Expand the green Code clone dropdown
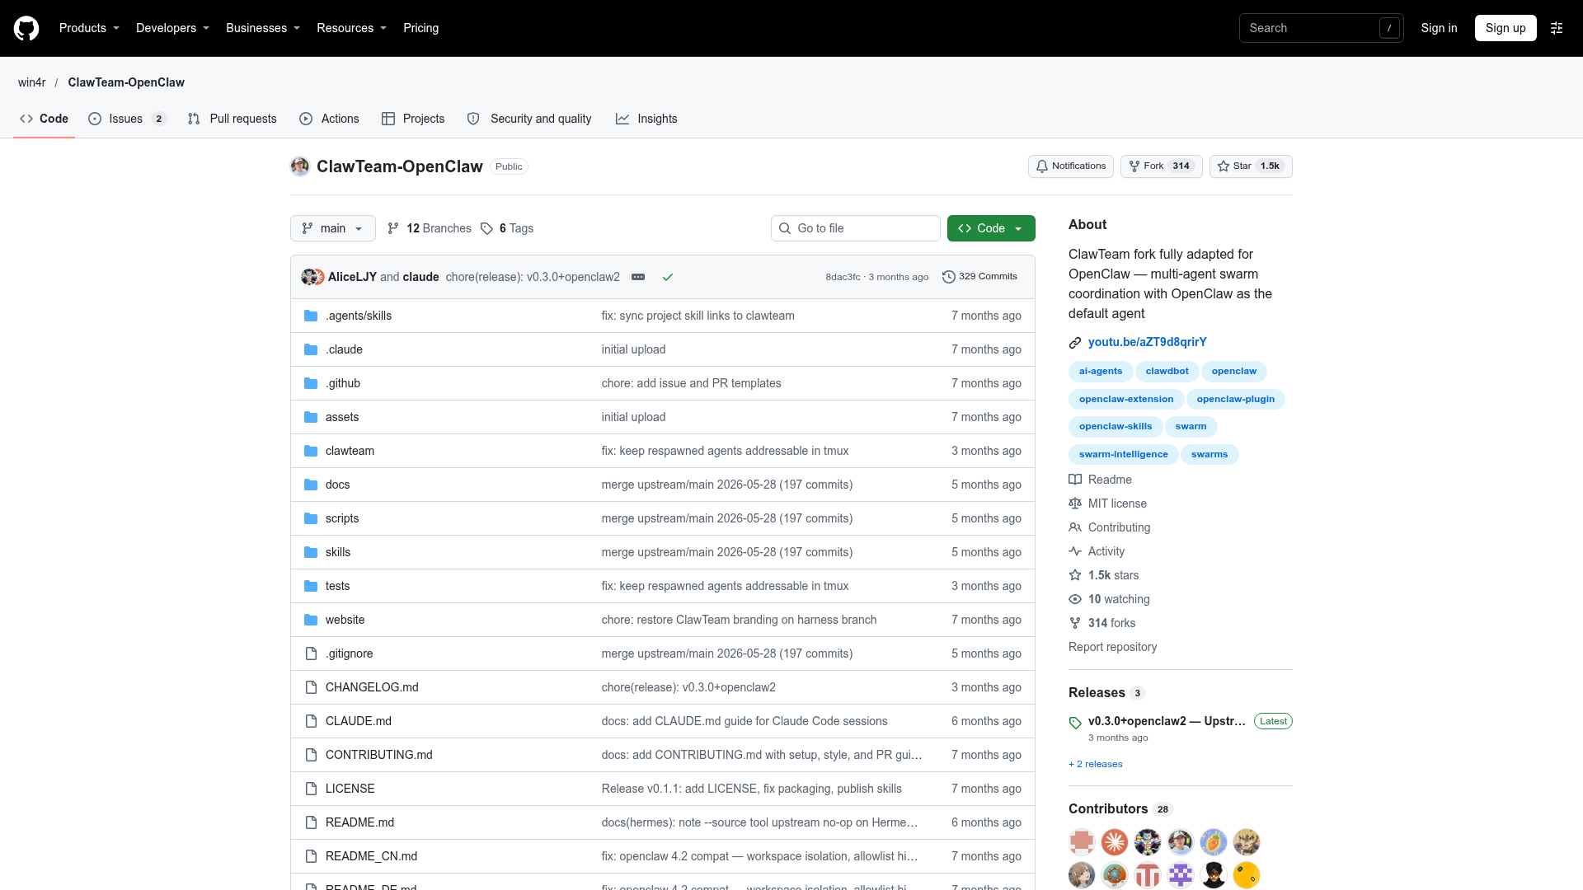 [991, 228]
